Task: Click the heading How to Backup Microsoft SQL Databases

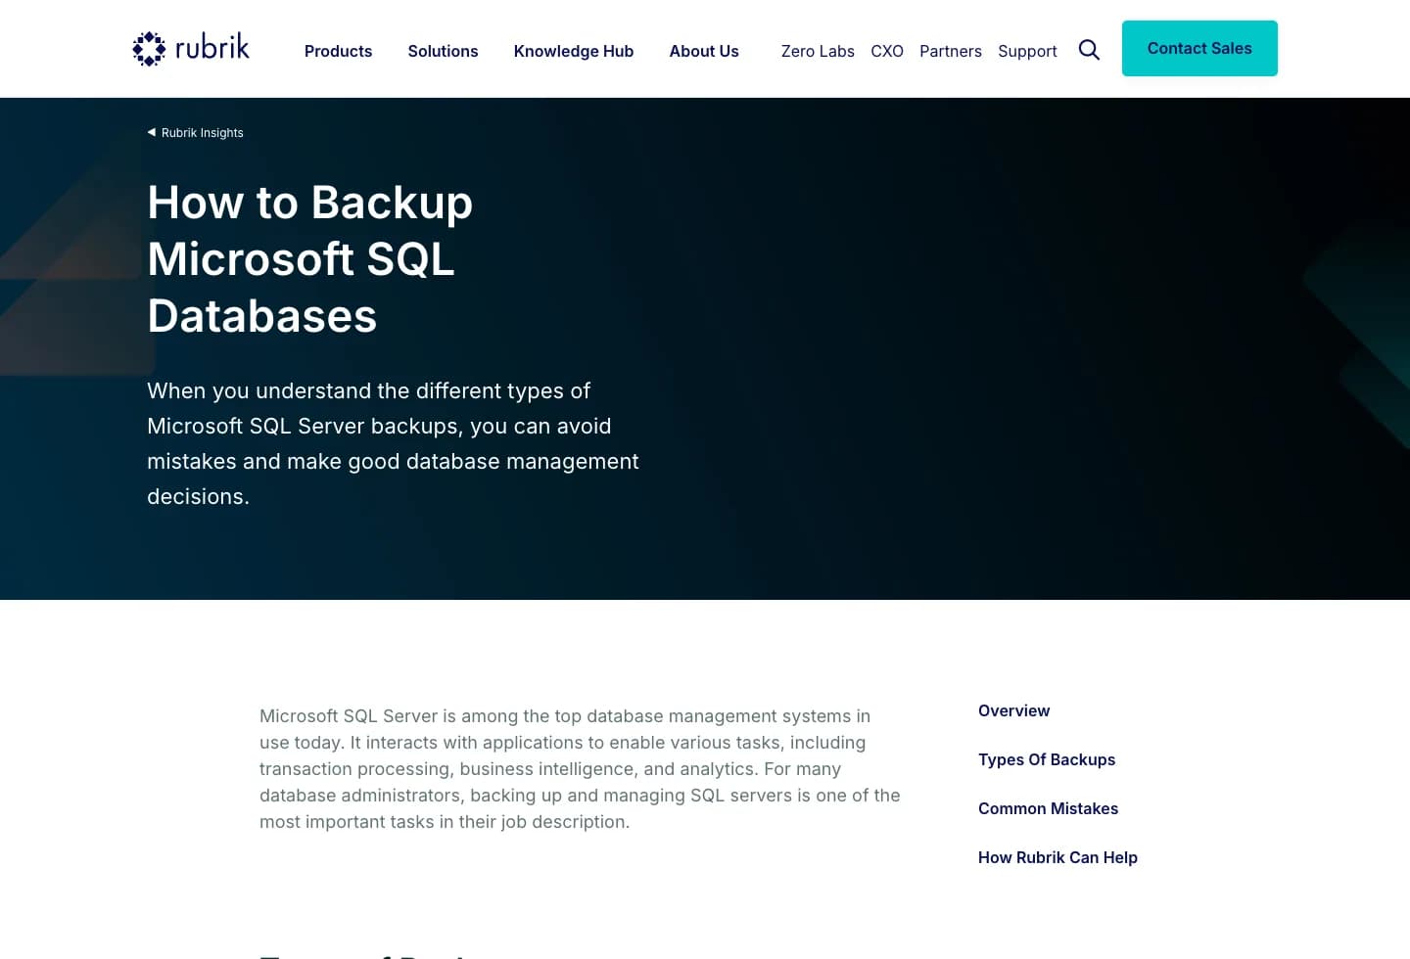Action: coord(310,259)
